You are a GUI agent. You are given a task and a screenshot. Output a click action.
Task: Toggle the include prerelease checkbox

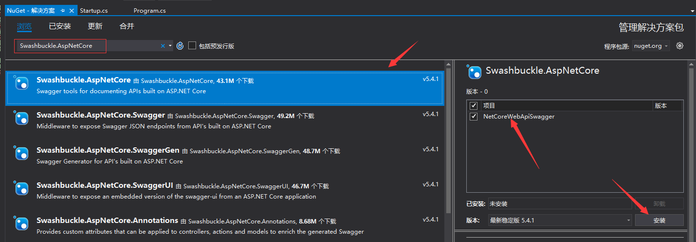coord(192,45)
